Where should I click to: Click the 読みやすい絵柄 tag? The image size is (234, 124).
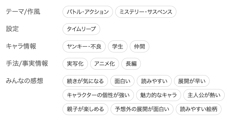198,109
